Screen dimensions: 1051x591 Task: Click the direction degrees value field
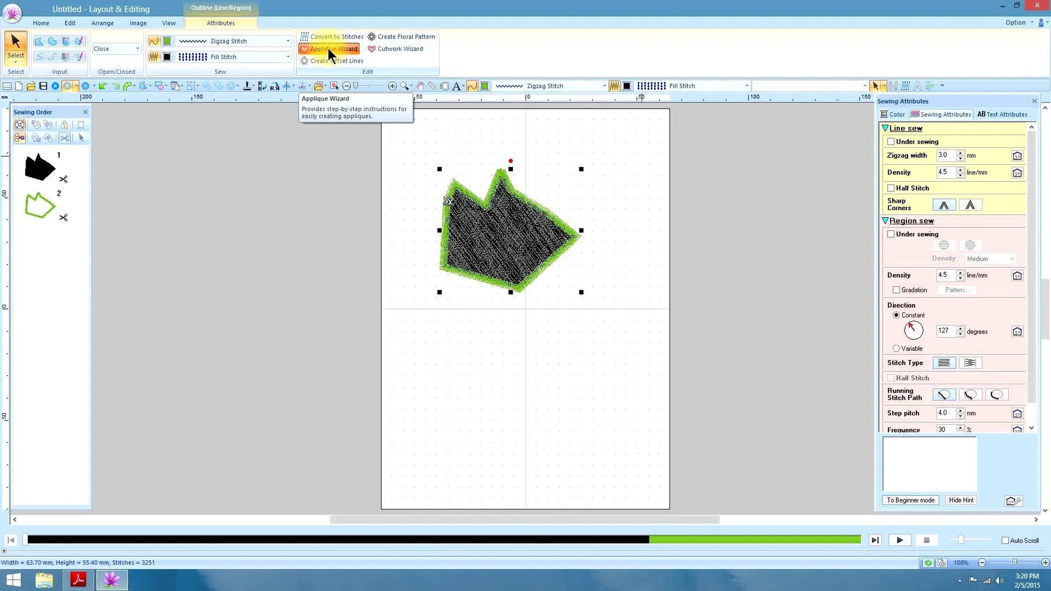tap(946, 331)
